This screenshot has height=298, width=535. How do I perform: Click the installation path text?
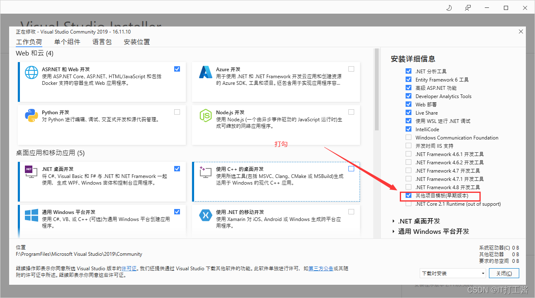[79, 254]
